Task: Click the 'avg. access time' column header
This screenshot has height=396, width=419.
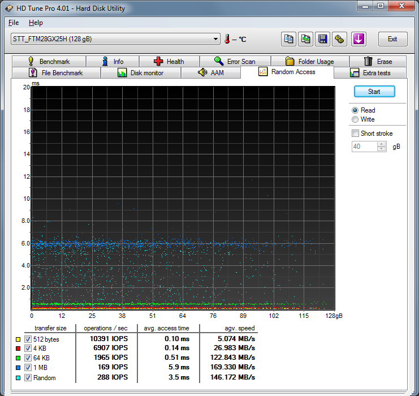Action: (x=166, y=328)
